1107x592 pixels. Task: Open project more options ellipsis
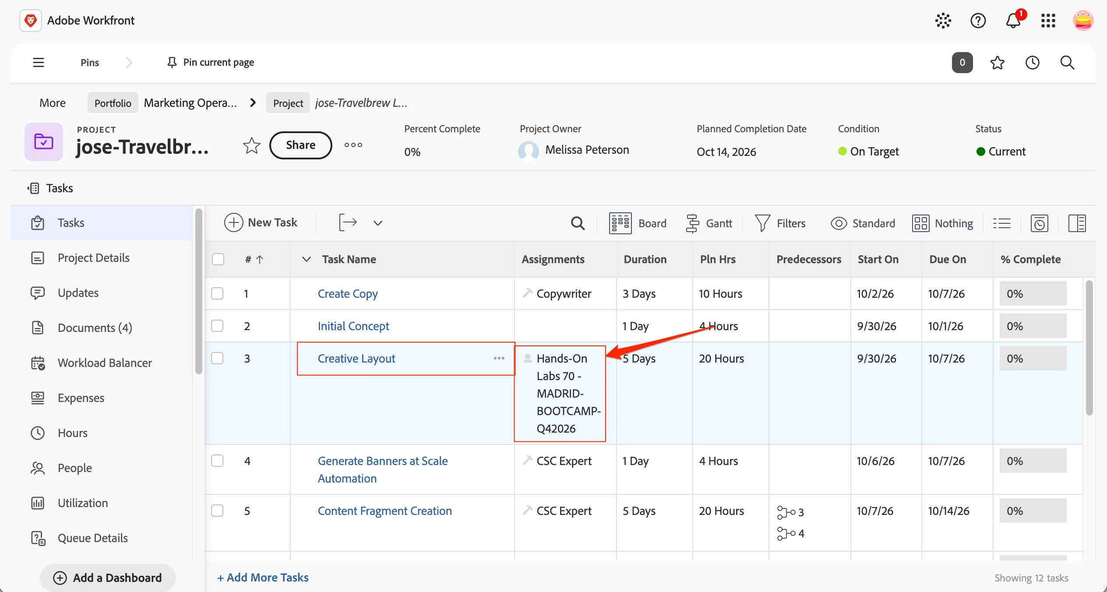point(353,145)
